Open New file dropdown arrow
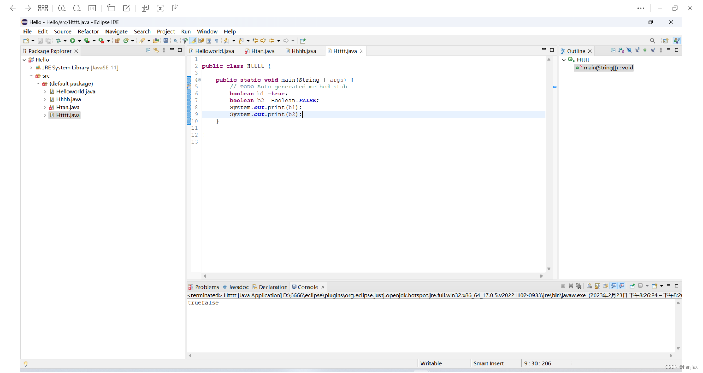The width and height of the screenshot is (703, 373). pyautogui.click(x=33, y=41)
